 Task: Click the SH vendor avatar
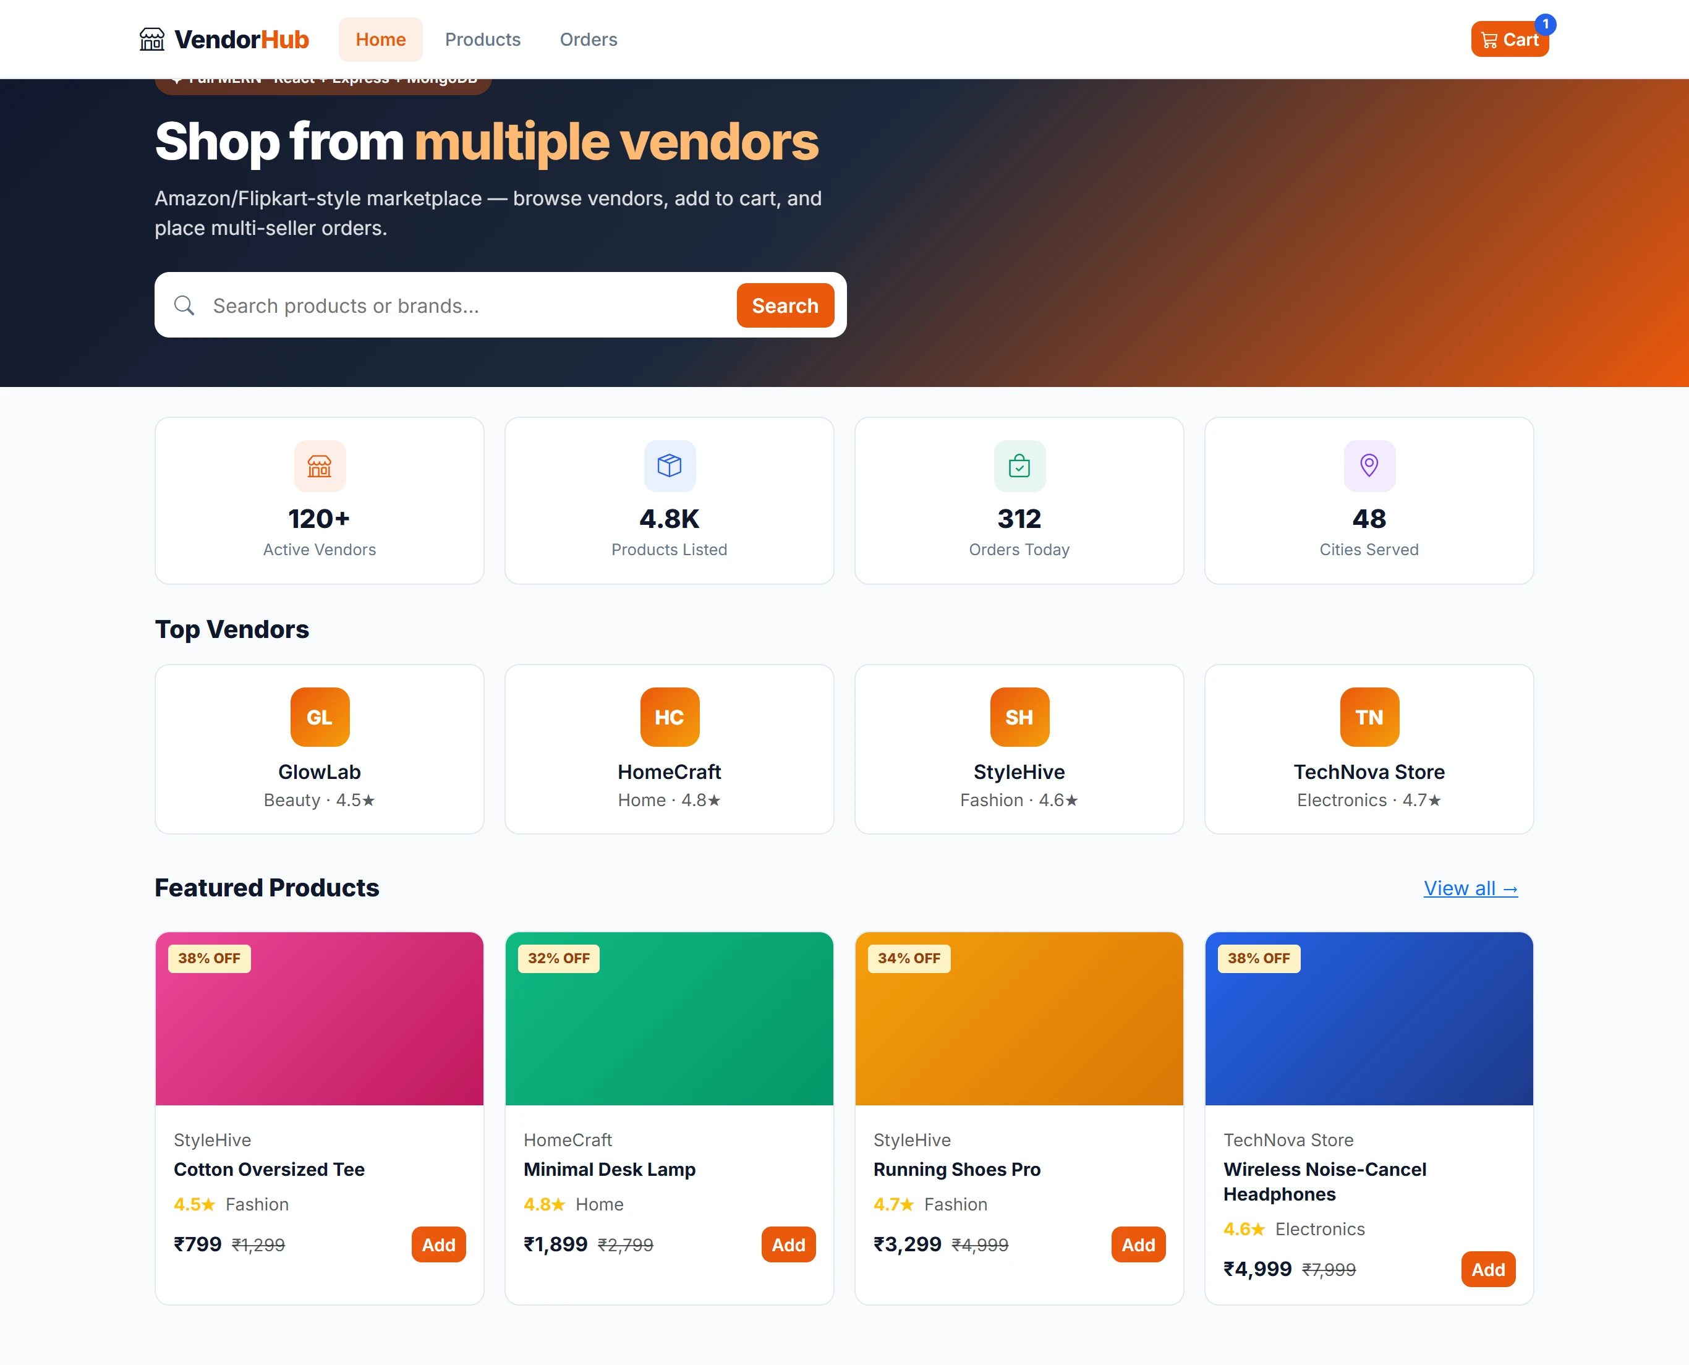(1019, 717)
